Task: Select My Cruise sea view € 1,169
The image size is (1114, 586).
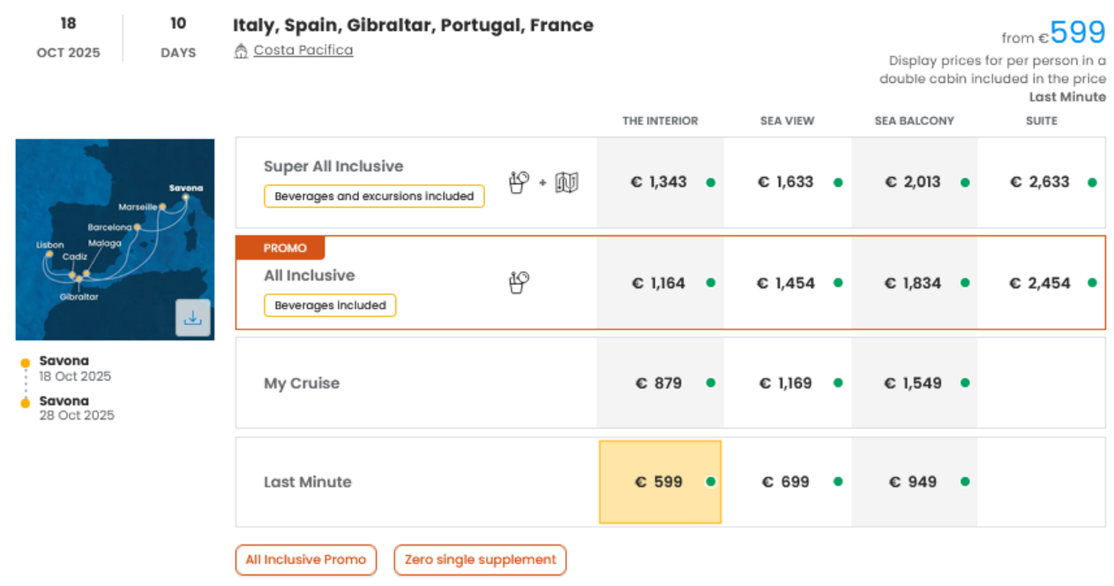Action: point(786,383)
